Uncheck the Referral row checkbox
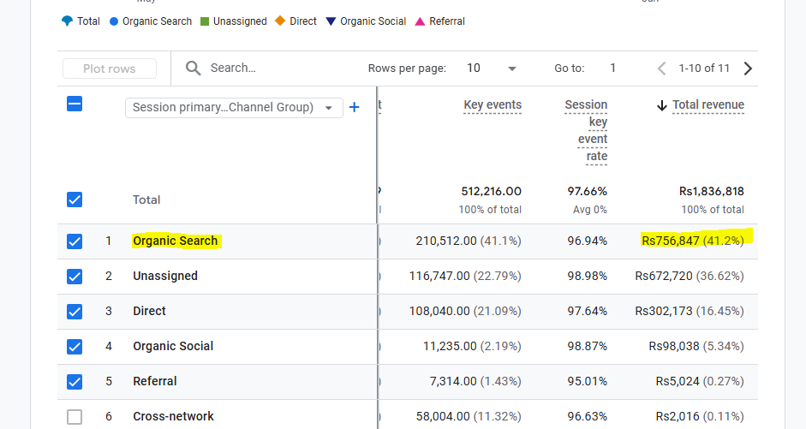Screen dimensions: 806x429 pyautogui.click(x=75, y=382)
